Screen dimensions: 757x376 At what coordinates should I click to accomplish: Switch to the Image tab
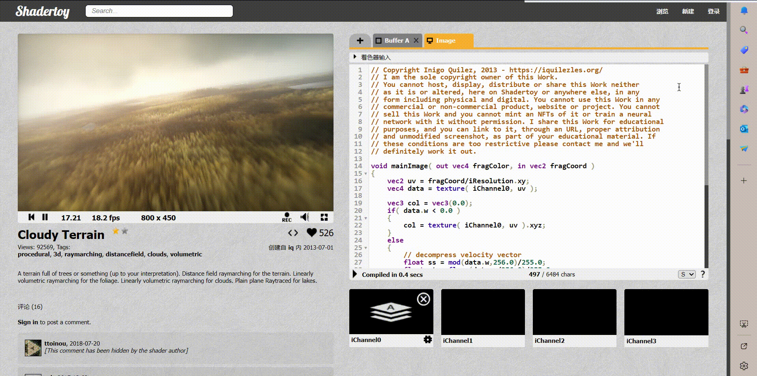pyautogui.click(x=449, y=41)
